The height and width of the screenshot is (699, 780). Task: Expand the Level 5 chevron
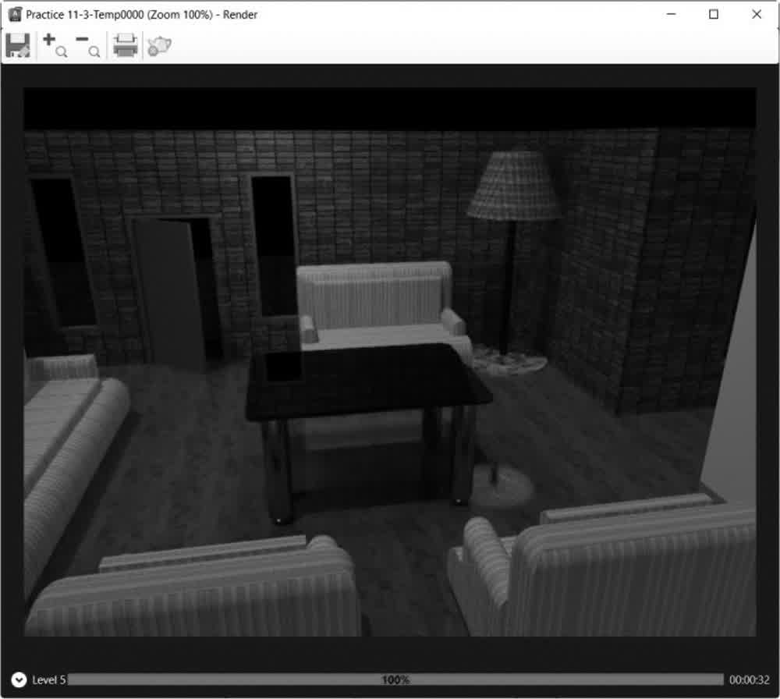[x=19, y=679]
